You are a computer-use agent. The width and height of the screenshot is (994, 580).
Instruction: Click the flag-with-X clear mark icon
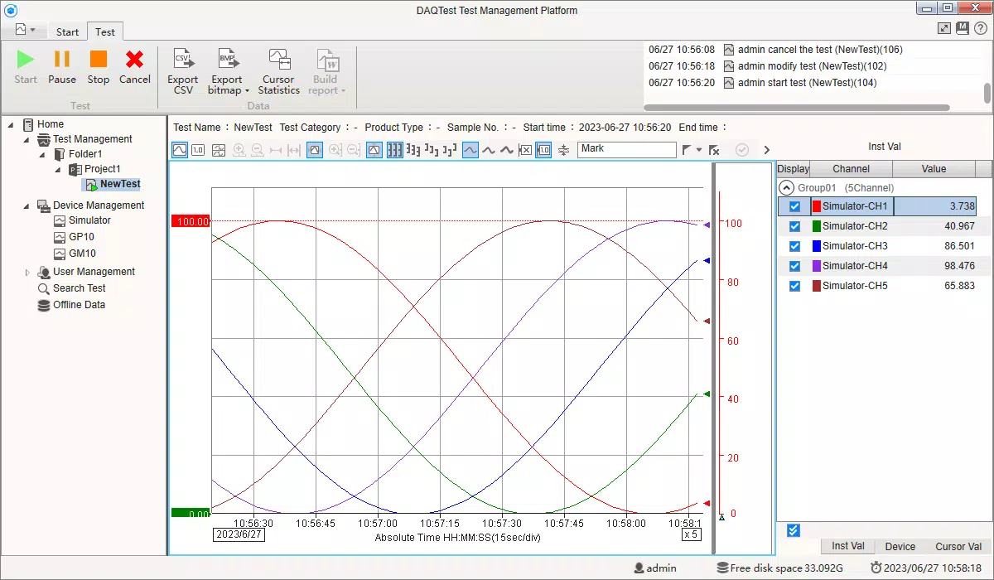coord(714,150)
